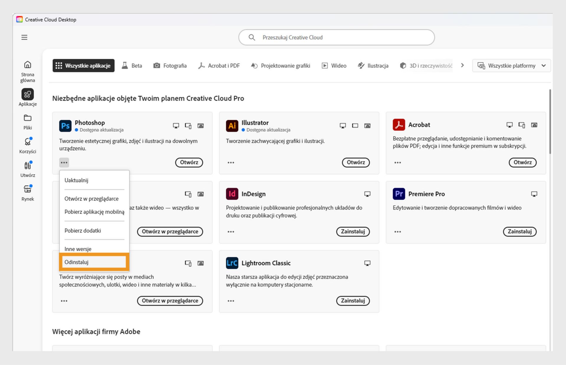
Task: Expand more categories with the right chevron arrow
Action: (463, 65)
